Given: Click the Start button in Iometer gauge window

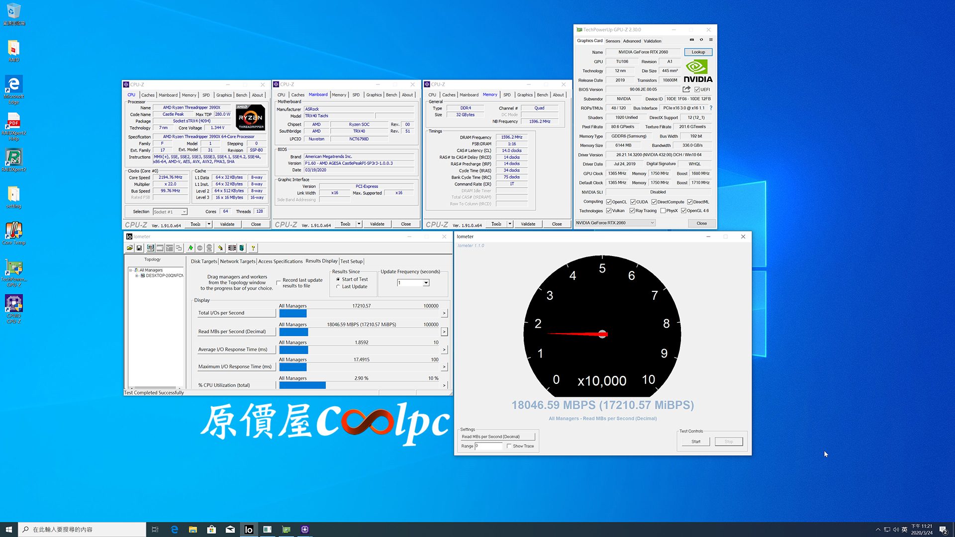Looking at the screenshot, I should click(696, 442).
